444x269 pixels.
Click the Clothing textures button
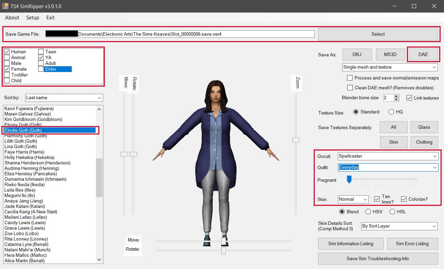coord(424,142)
